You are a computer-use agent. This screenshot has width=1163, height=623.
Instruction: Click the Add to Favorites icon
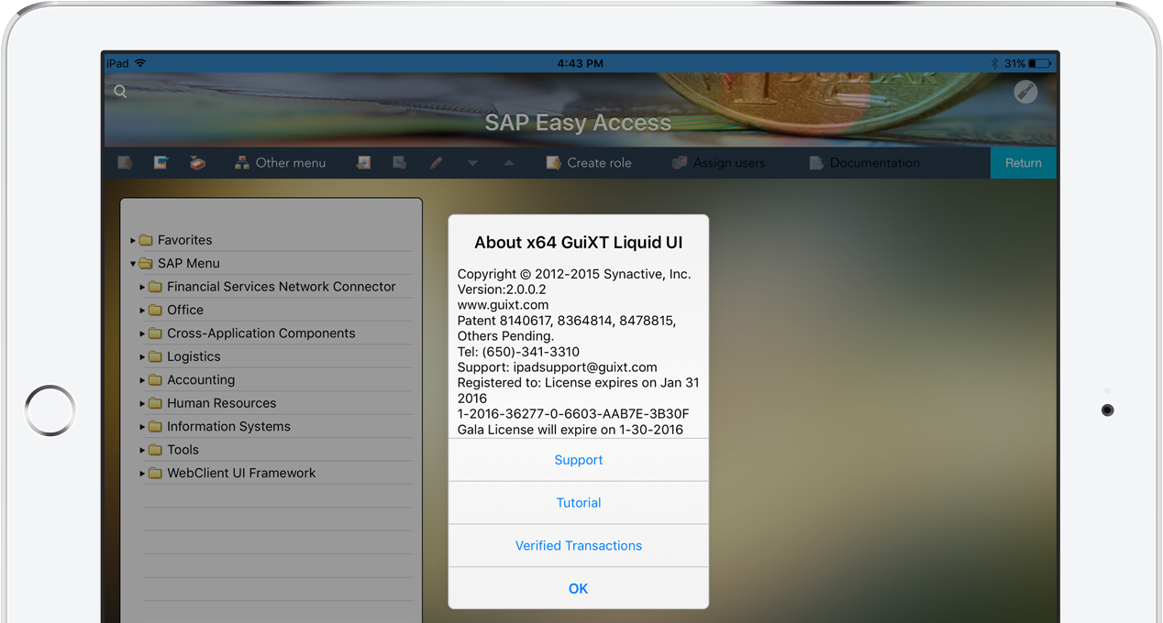pos(364,163)
